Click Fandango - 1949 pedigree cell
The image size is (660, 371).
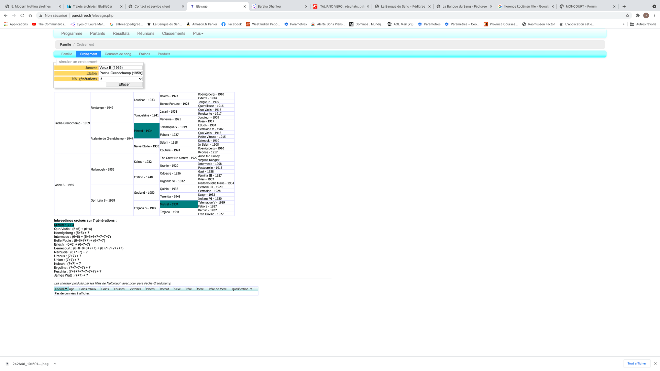pos(112,108)
